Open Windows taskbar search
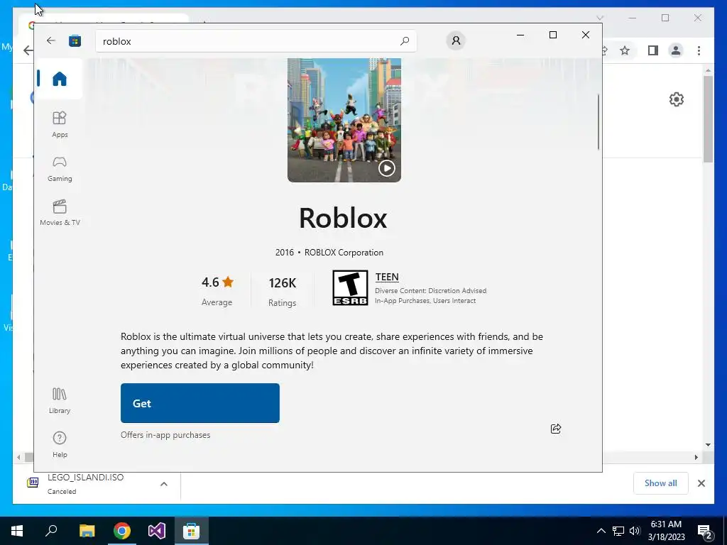The height and width of the screenshot is (545, 727). pyautogui.click(x=51, y=531)
